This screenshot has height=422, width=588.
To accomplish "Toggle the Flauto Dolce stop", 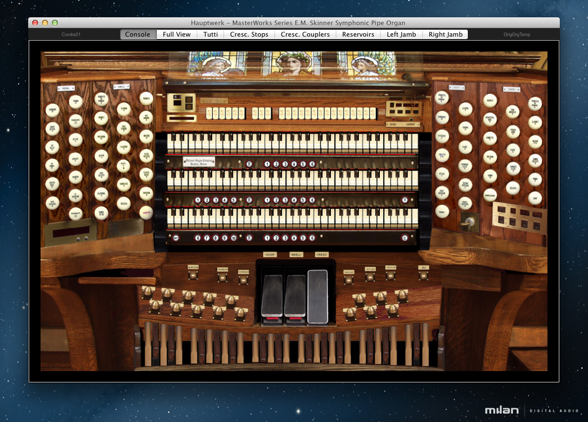I will [x=146, y=175].
